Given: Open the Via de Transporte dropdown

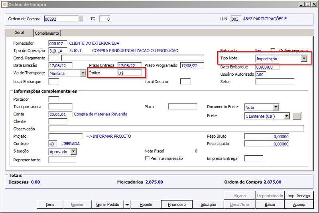Looking at the screenshot, I should [x=83, y=73].
